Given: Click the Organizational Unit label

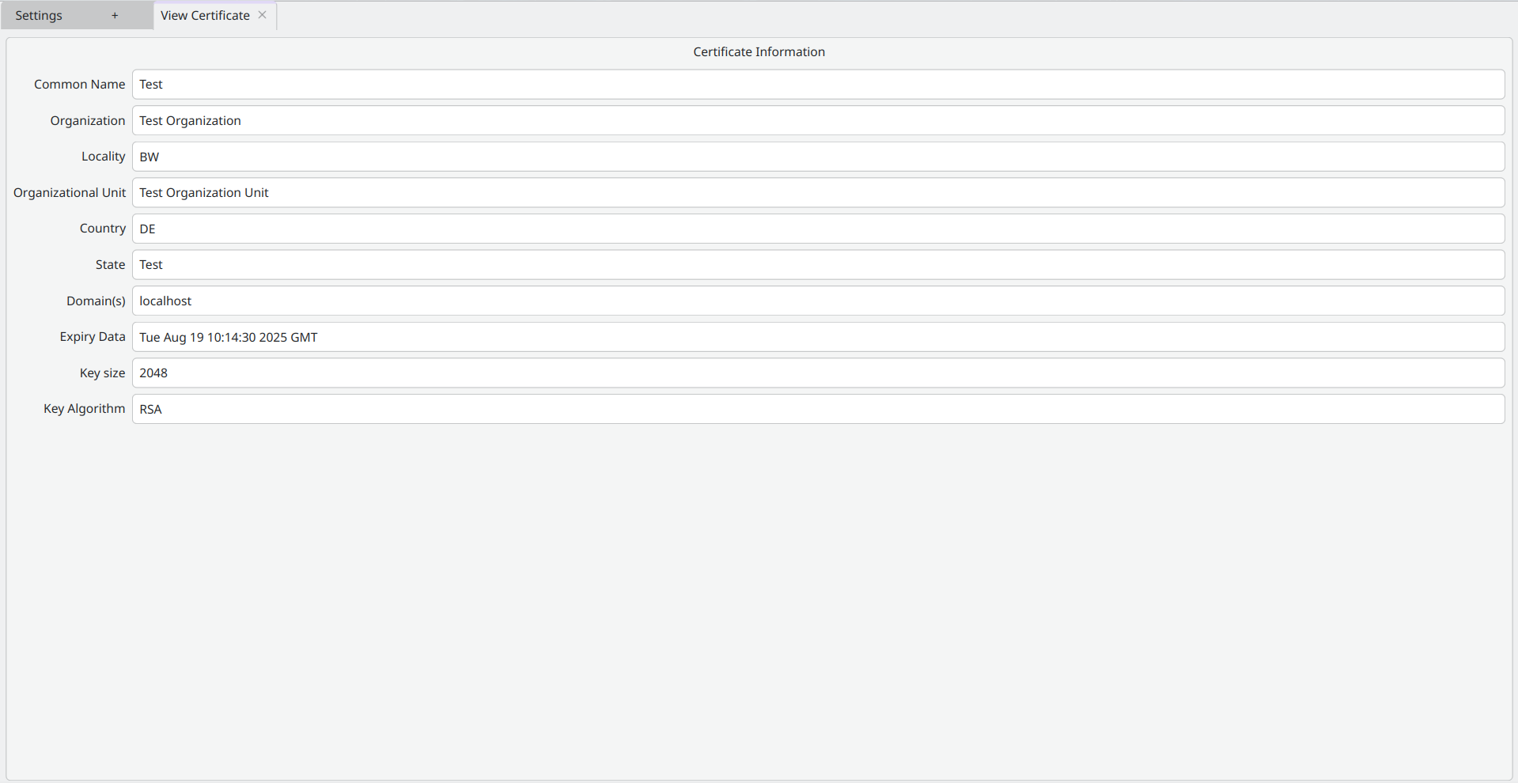Looking at the screenshot, I should click(x=70, y=193).
